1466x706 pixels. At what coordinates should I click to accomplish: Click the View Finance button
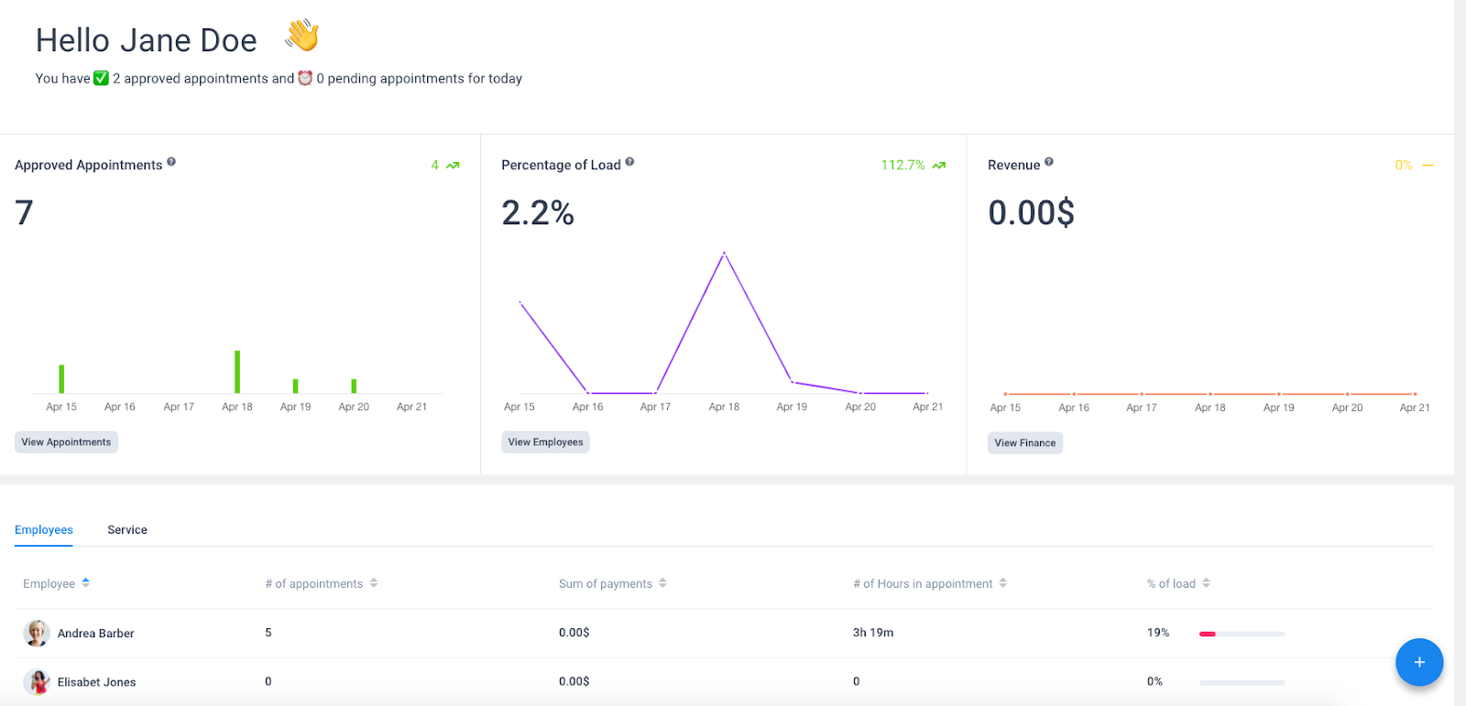pos(1025,443)
